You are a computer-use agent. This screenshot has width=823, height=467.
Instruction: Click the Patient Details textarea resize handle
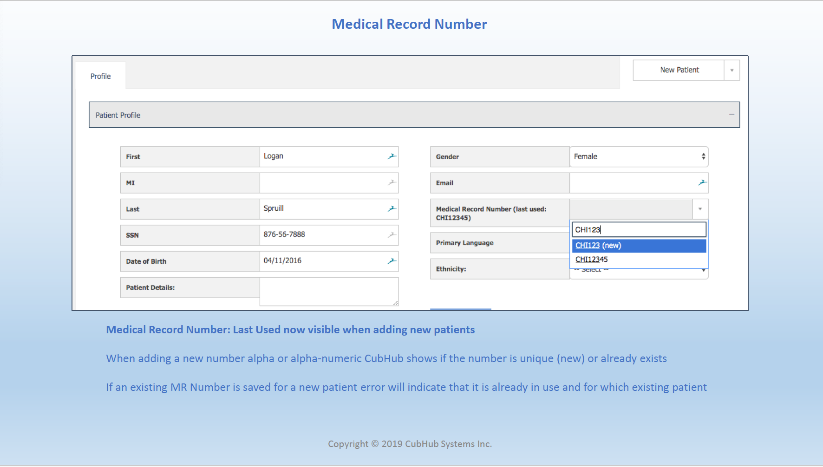(395, 303)
